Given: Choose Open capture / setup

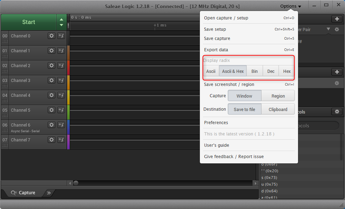Looking at the screenshot, I should [x=249, y=18].
